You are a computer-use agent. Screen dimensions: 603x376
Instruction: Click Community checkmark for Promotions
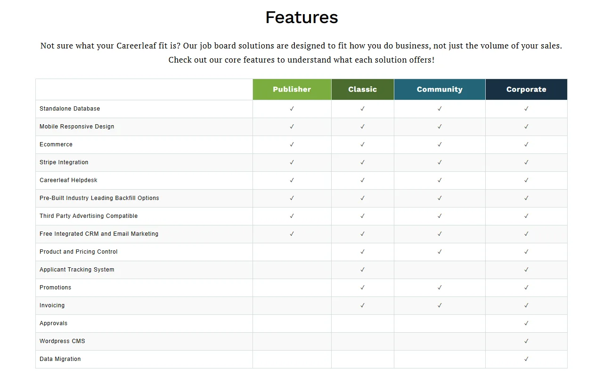coord(440,288)
